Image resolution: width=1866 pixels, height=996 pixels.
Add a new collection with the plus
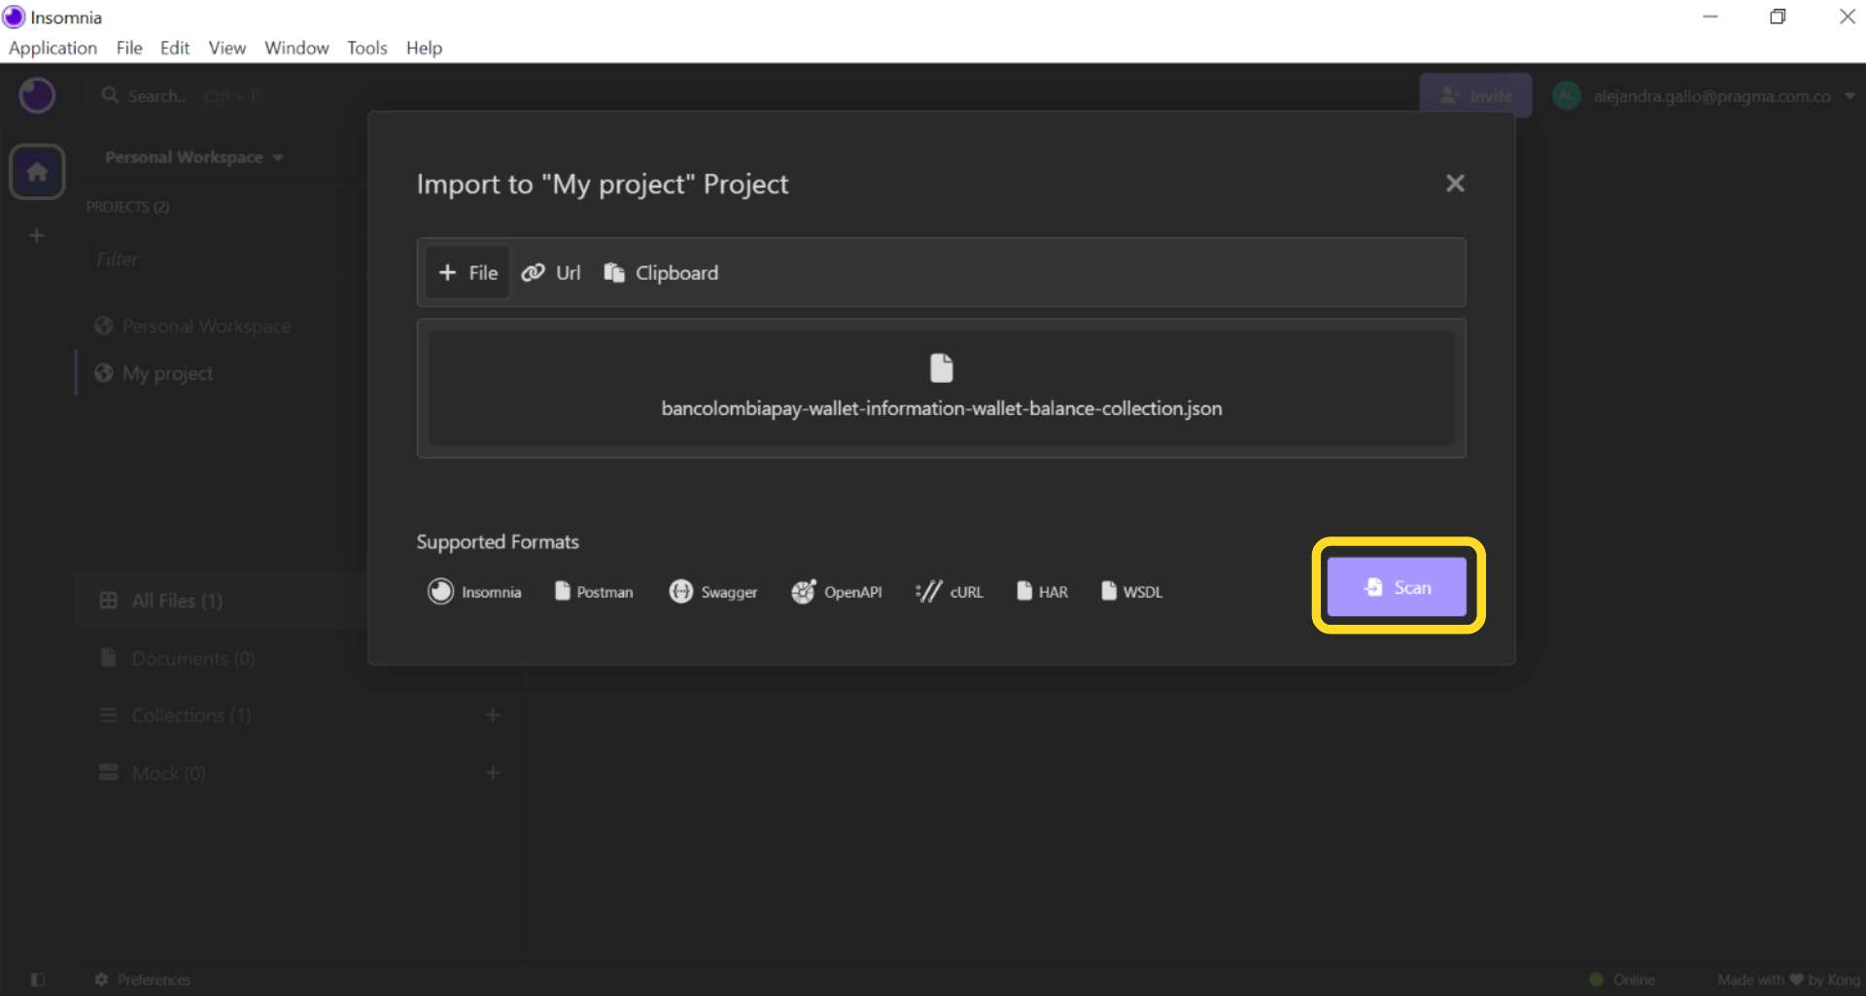493,715
